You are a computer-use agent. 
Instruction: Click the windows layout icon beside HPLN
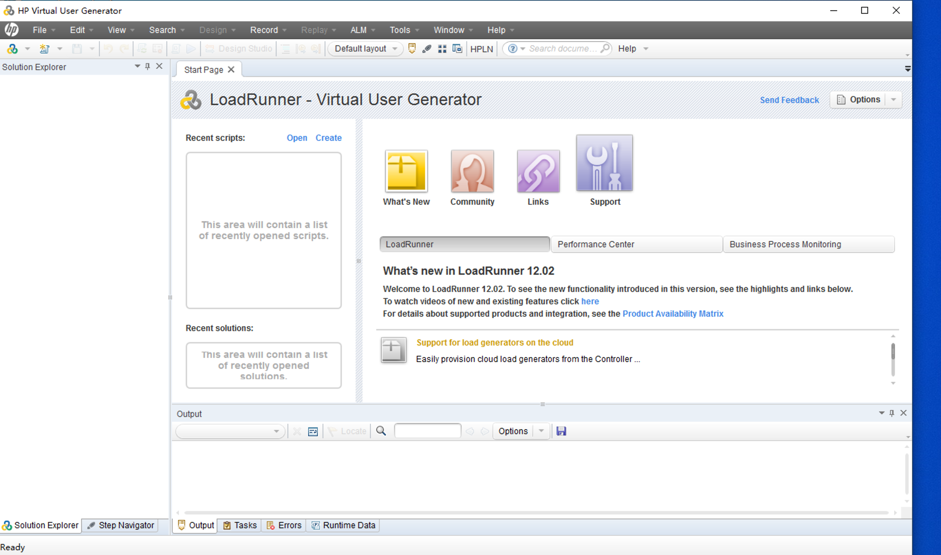coord(457,49)
